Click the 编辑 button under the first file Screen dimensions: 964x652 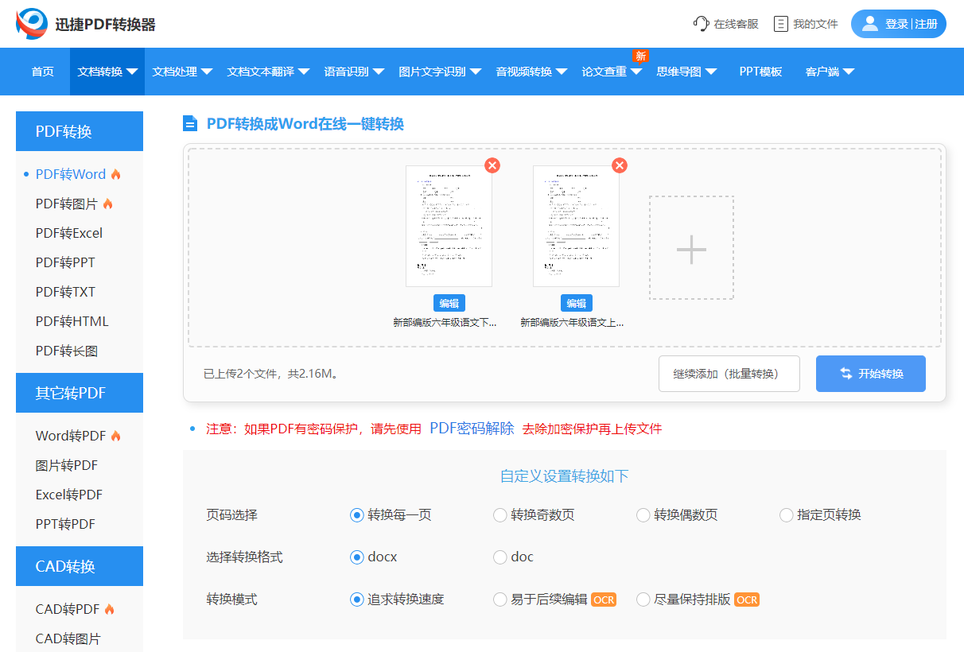pos(449,303)
